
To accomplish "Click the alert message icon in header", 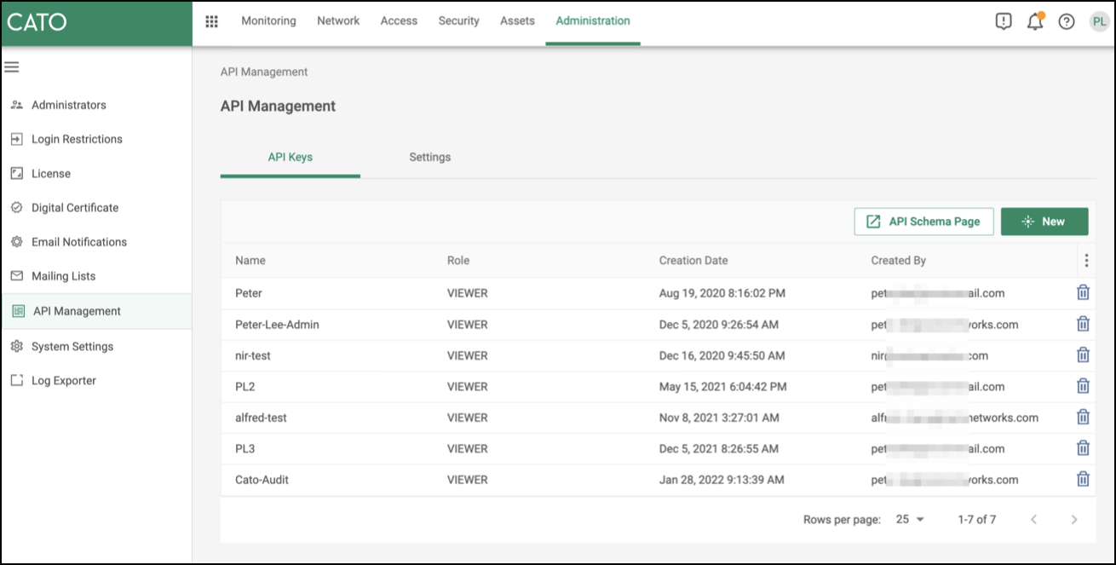I will point(1004,22).
